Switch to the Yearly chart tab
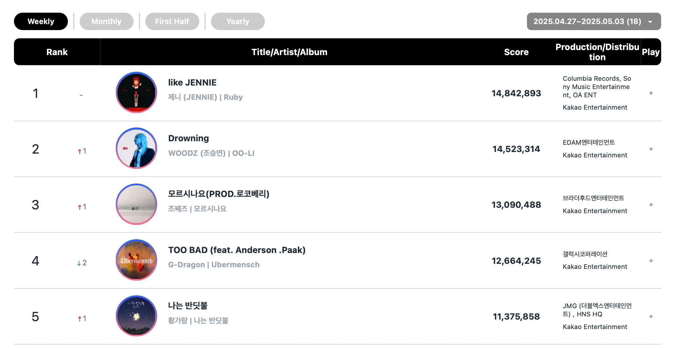This screenshot has height=349, width=677. [x=238, y=21]
